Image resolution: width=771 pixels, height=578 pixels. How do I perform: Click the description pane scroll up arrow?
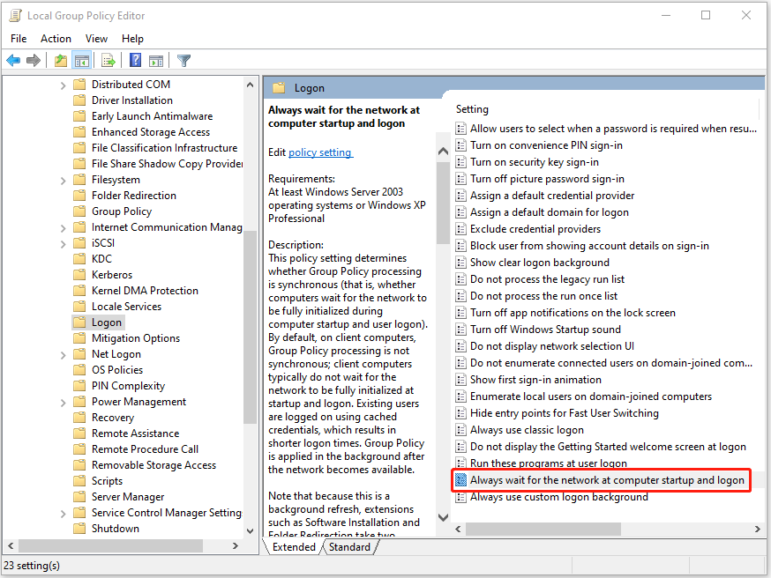[x=443, y=152]
